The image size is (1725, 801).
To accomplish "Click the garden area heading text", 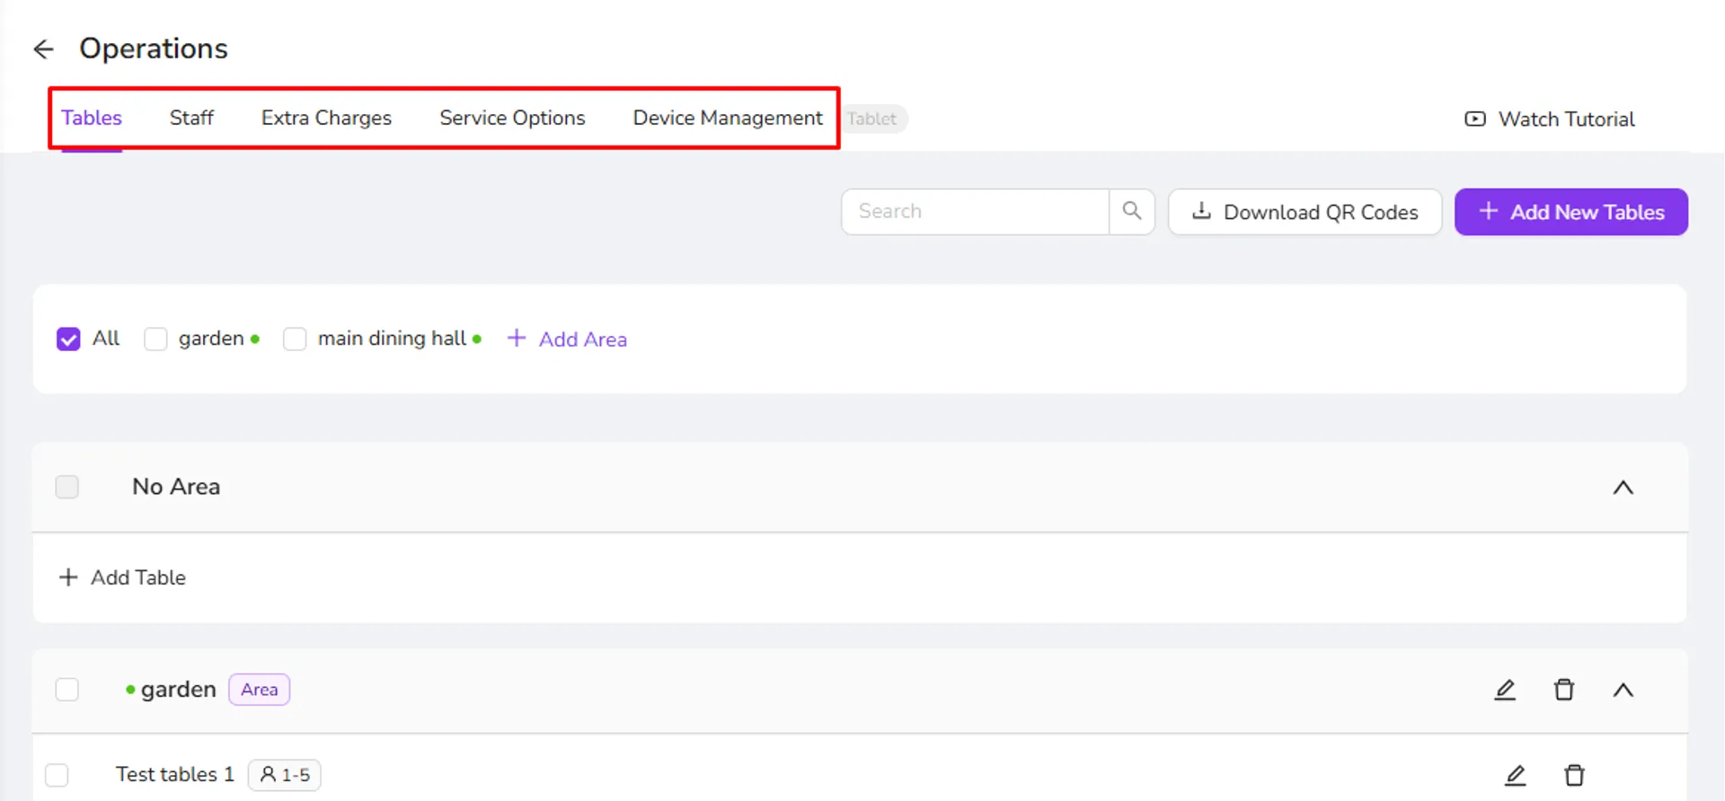I will 179,690.
